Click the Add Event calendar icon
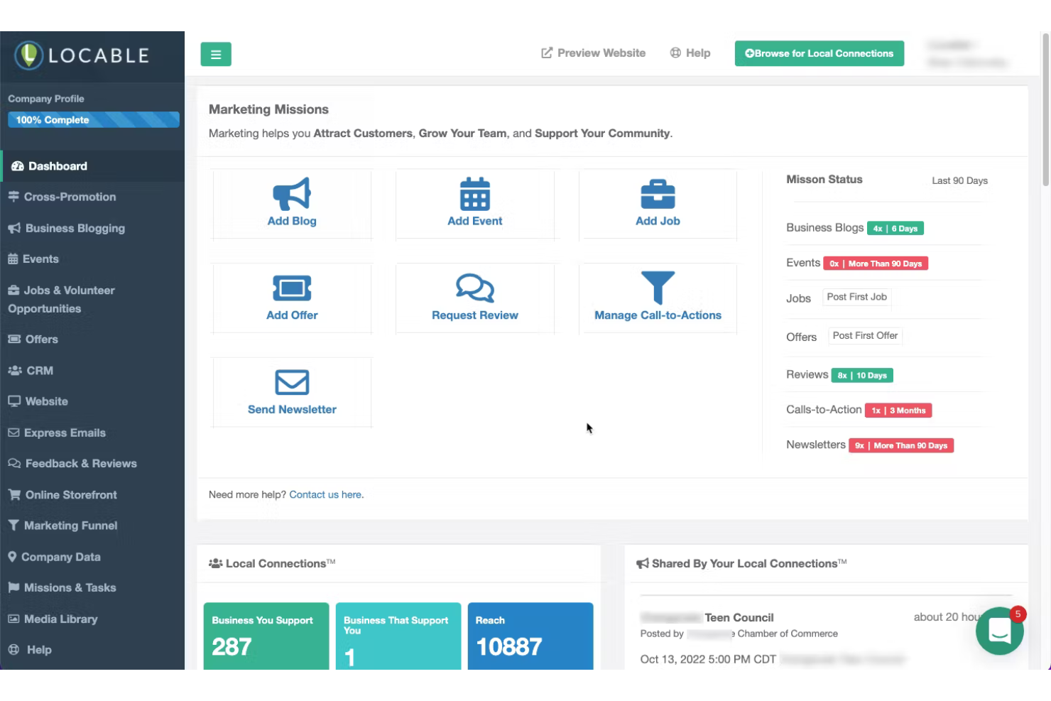Viewport: 1051px width, 701px height. point(475,194)
